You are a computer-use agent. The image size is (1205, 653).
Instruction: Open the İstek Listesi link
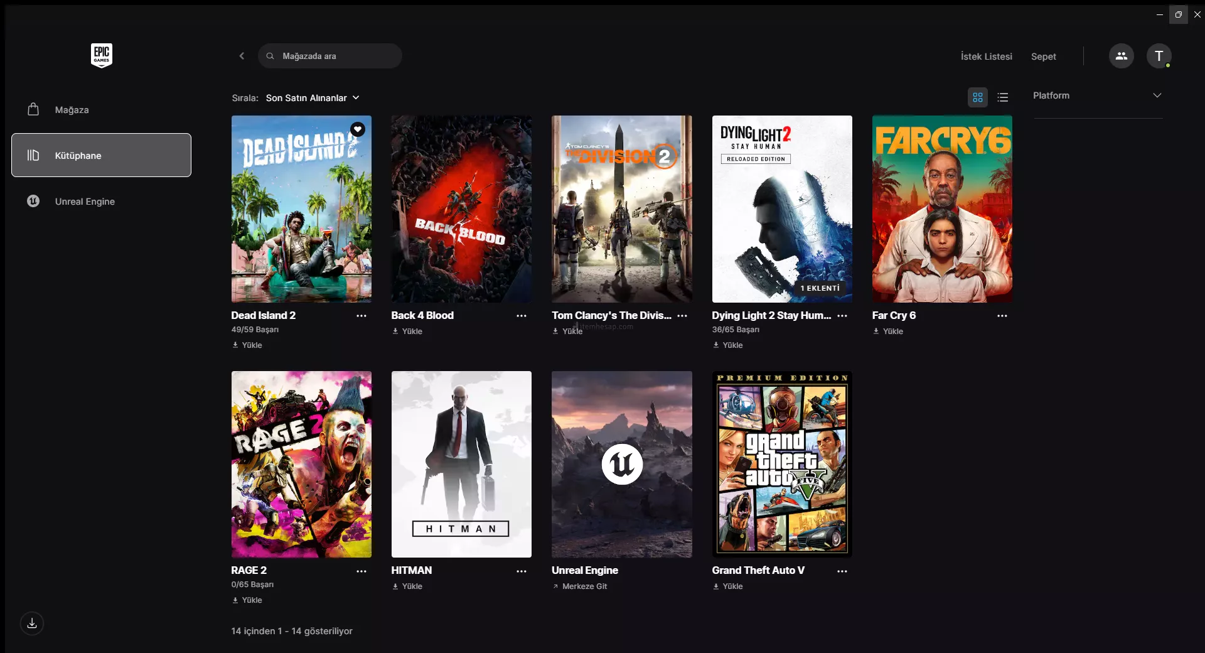[x=986, y=57]
